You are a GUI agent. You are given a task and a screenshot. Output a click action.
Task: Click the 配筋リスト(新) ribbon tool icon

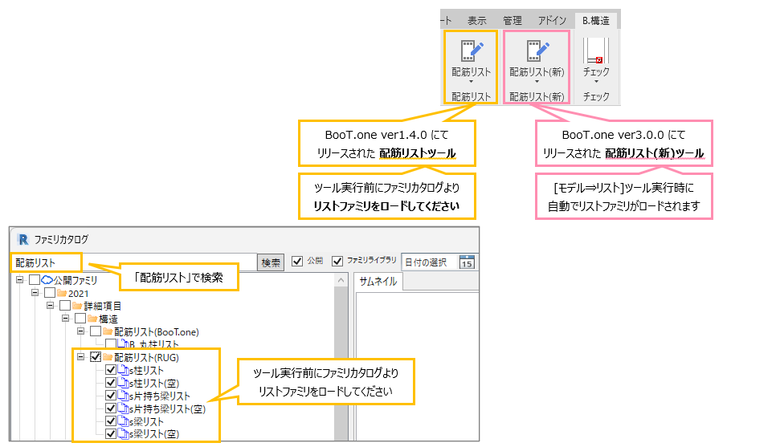click(537, 51)
